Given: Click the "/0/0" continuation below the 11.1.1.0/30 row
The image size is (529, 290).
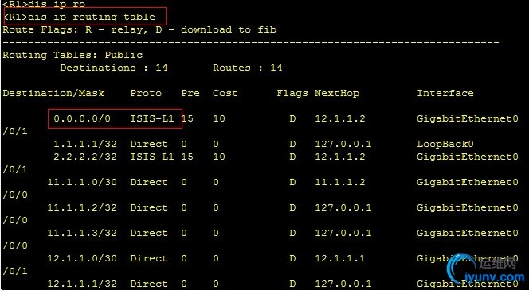Looking at the screenshot, I should pos(15,195).
